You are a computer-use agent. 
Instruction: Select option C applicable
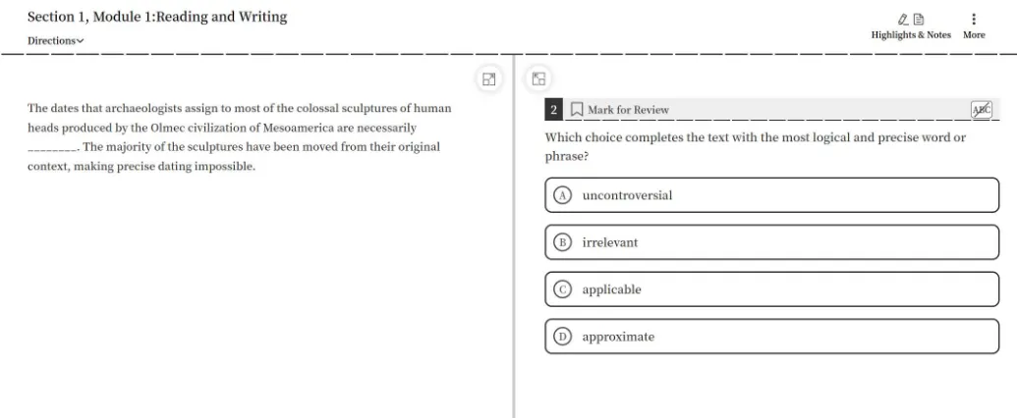tap(771, 289)
